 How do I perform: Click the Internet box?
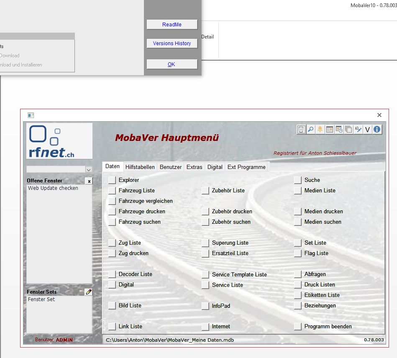[205, 327]
